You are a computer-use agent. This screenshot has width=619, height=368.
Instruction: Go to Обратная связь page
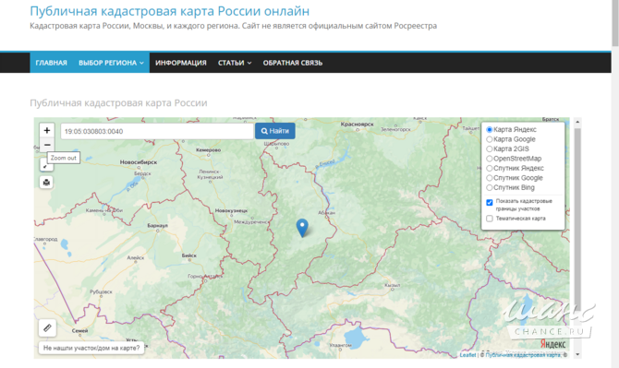click(x=293, y=63)
